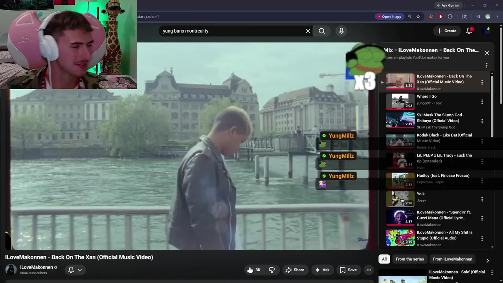Viewport: 503px width, 283px height.
Task: Dislike the video
Action: 272,270
